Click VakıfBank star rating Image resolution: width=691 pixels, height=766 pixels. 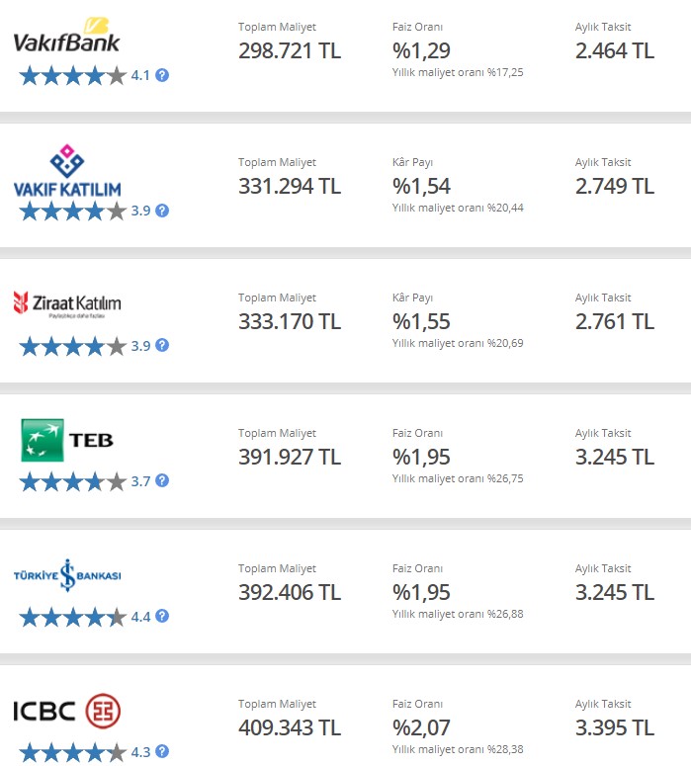(x=73, y=76)
